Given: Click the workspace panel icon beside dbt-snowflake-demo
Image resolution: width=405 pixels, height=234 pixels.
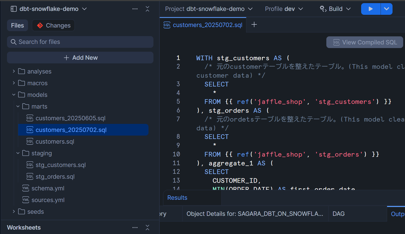Looking at the screenshot, I should point(14,9).
